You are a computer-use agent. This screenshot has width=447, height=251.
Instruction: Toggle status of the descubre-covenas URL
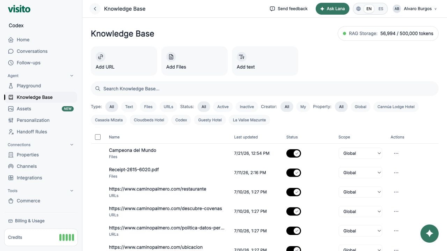click(x=294, y=211)
